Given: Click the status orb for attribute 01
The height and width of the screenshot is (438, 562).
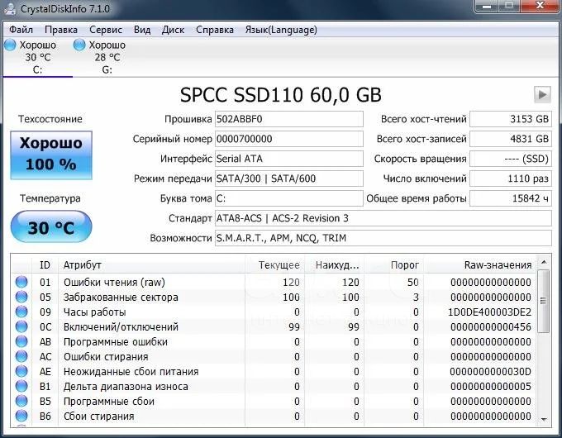Looking at the screenshot, I should (x=21, y=282).
